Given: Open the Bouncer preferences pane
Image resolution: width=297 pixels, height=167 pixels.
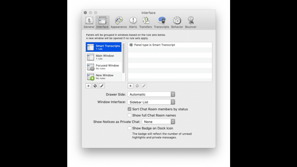Looking at the screenshot, I should click(191, 22).
